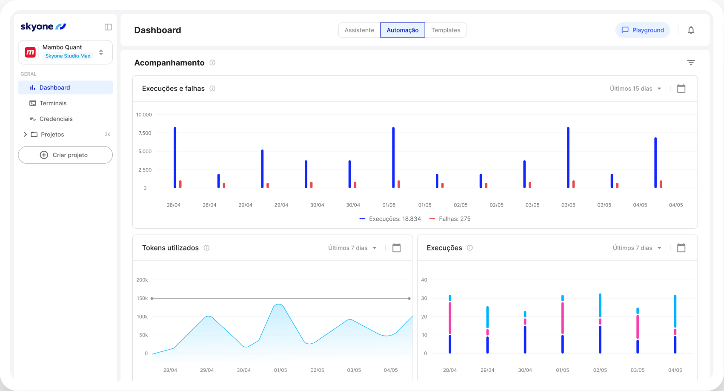Screen dimensions: 724x391
Task: Toggle Falhas series in chart legend
Action: coord(450,219)
